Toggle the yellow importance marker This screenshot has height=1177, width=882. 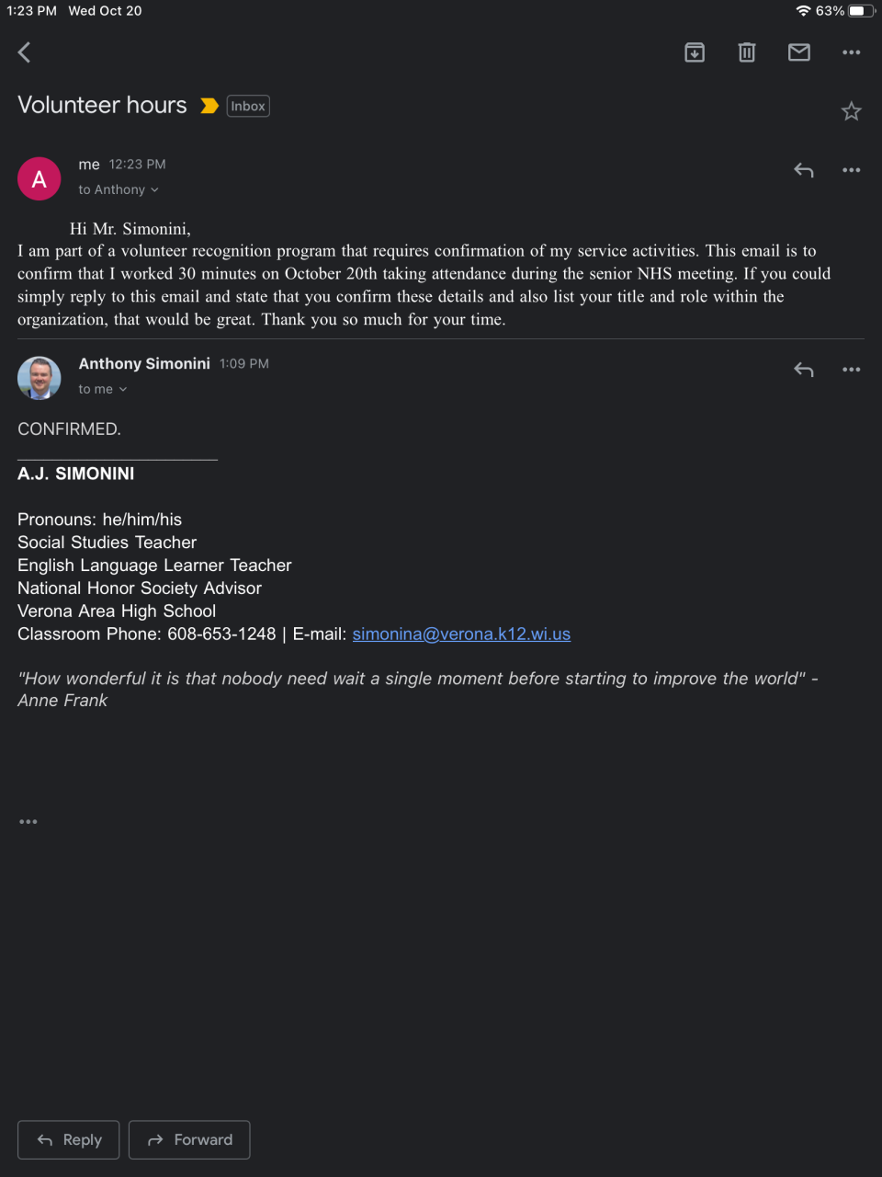pos(209,106)
